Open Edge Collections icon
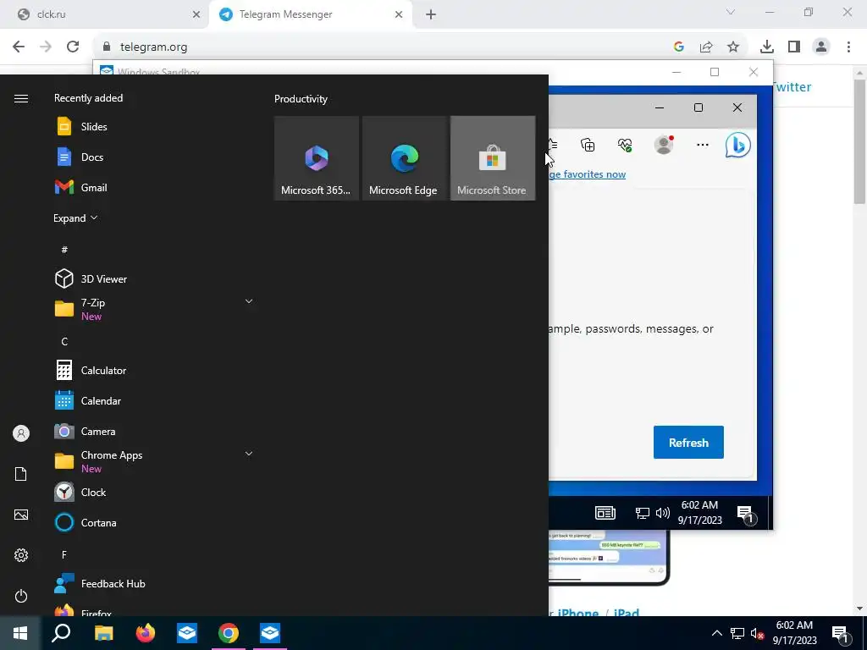This screenshot has width=867, height=650. (588, 145)
